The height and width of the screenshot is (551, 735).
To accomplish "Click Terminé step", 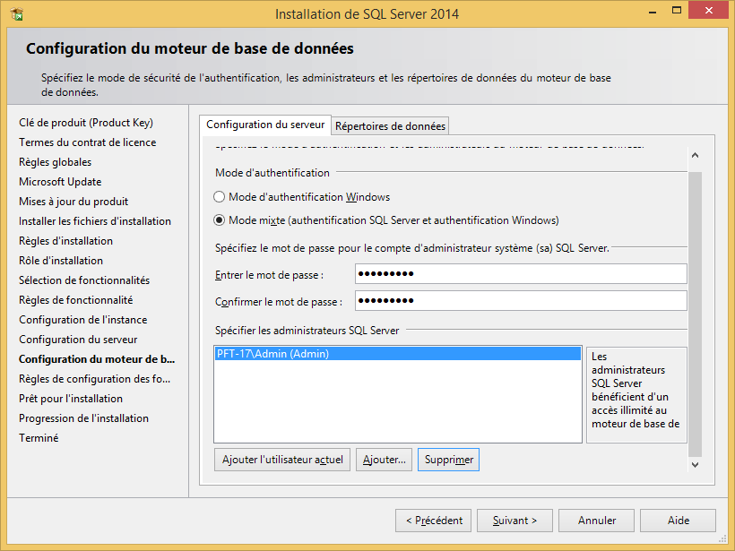I will pos(39,437).
